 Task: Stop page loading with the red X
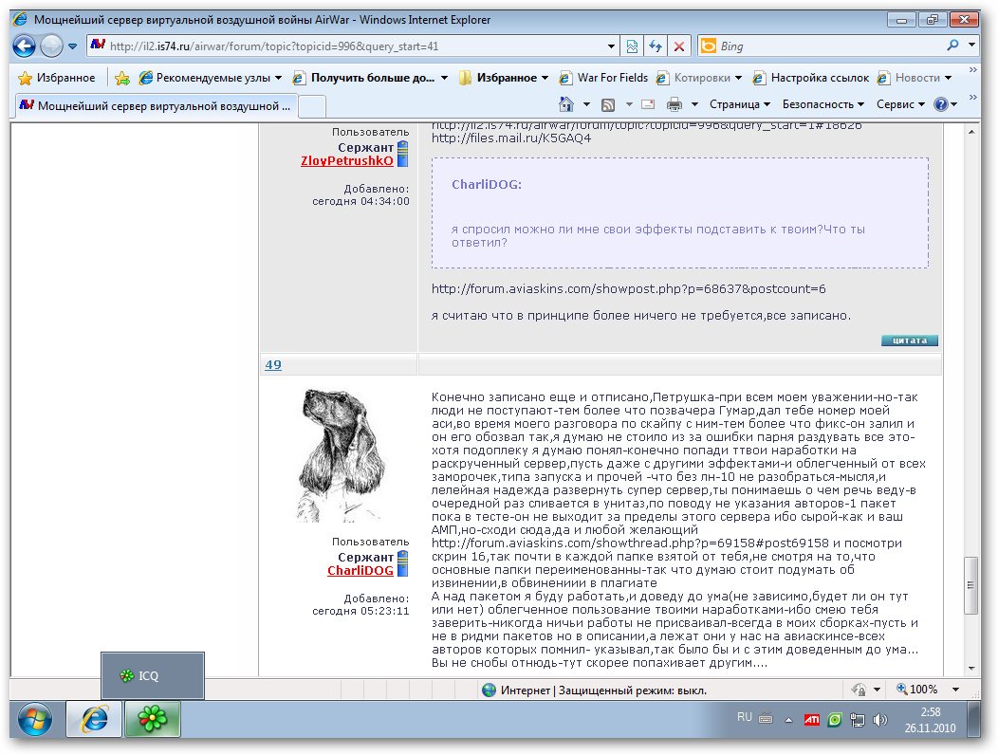point(679,46)
